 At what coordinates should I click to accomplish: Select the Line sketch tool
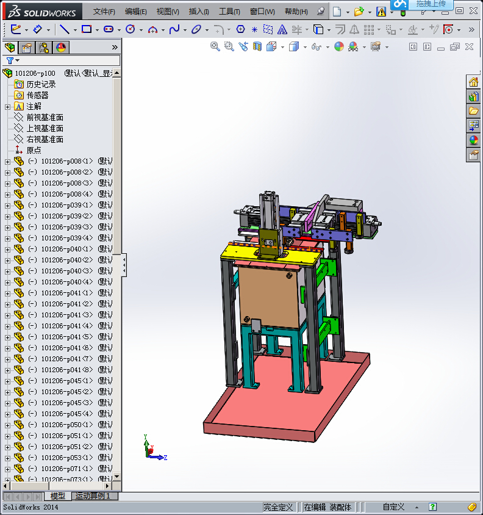[65, 29]
